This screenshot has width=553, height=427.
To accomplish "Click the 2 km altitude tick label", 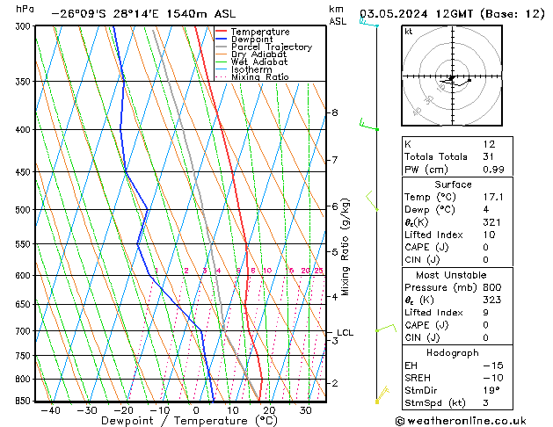I will coord(335,383).
